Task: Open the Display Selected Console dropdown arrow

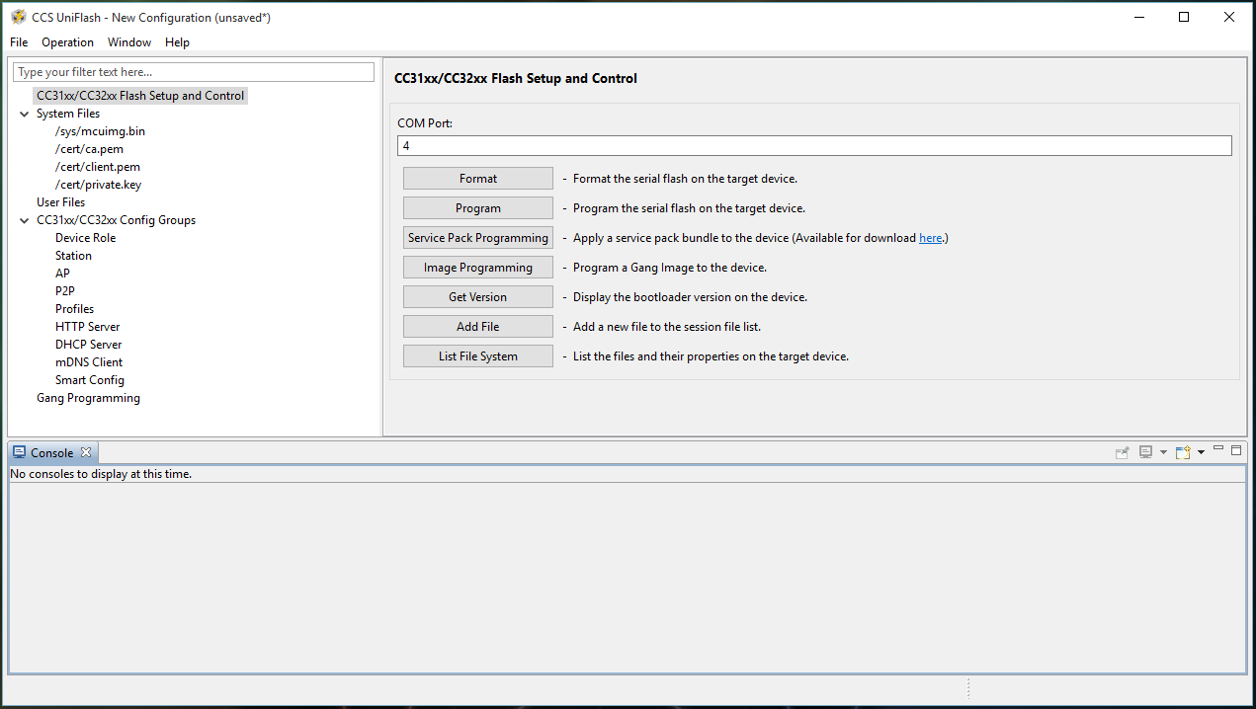Action: (x=1163, y=451)
